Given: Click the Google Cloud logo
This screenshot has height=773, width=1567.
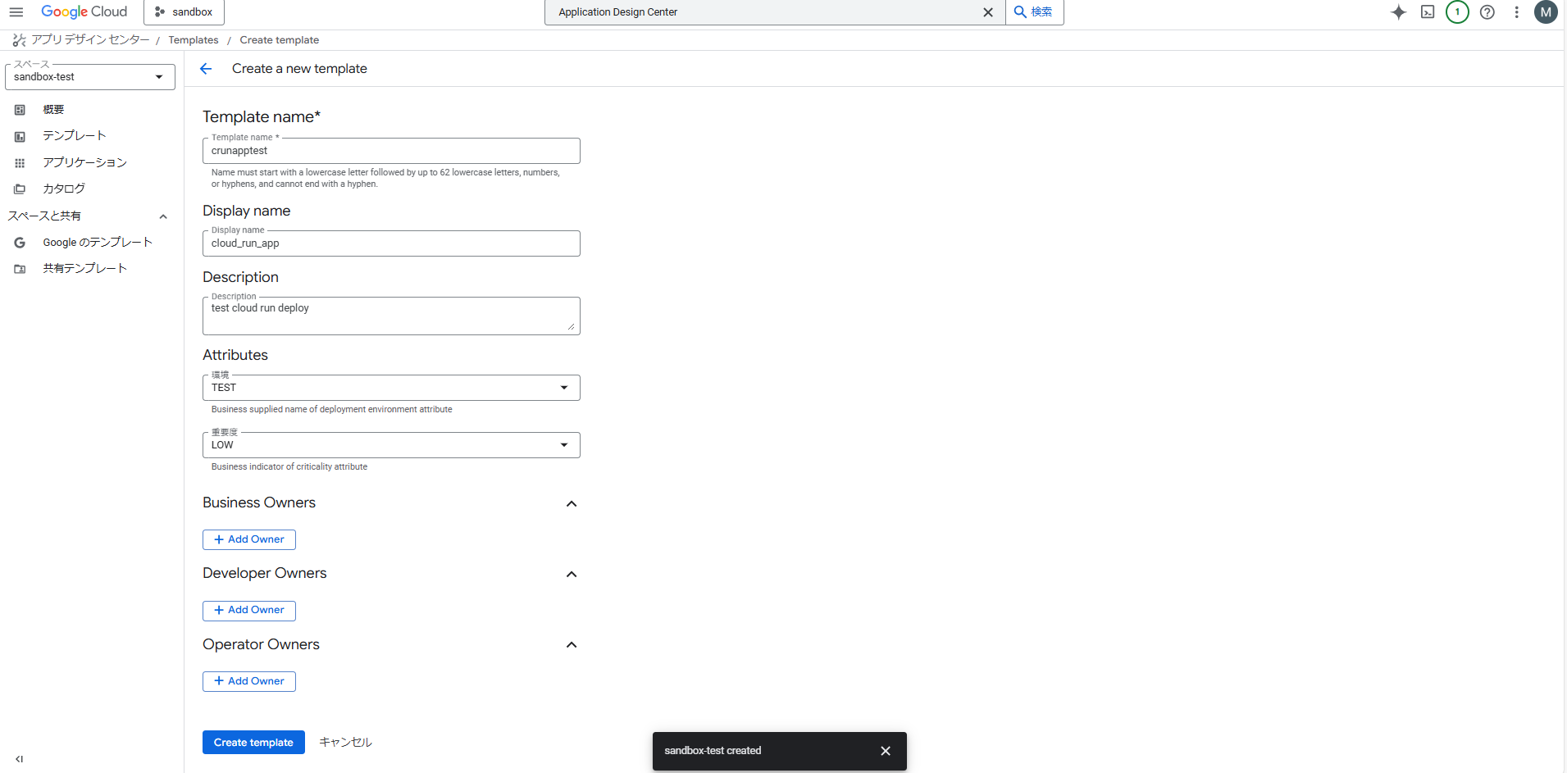Looking at the screenshot, I should (84, 12).
